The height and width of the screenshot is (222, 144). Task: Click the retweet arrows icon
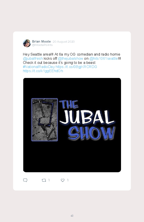pyautogui.click(x=44, y=180)
